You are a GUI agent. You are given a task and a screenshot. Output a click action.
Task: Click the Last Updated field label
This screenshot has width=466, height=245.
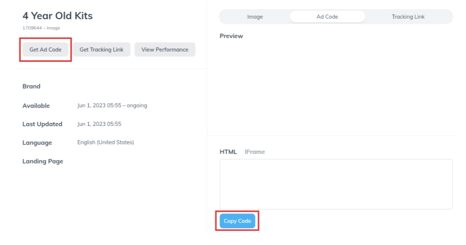click(42, 124)
